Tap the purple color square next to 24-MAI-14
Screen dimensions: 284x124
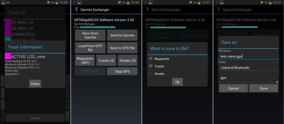[x=8, y=28]
